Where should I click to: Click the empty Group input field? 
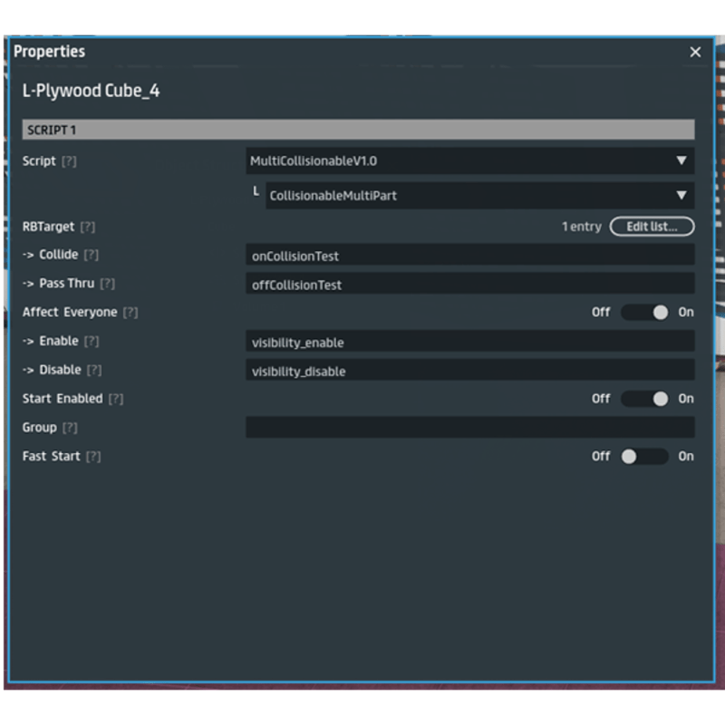469,428
